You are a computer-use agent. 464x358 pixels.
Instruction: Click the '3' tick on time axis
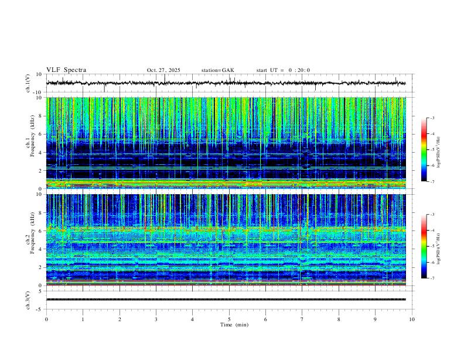[x=156, y=319]
